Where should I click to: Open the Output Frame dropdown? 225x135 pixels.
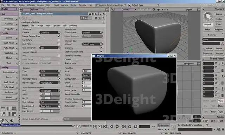(92, 33)
